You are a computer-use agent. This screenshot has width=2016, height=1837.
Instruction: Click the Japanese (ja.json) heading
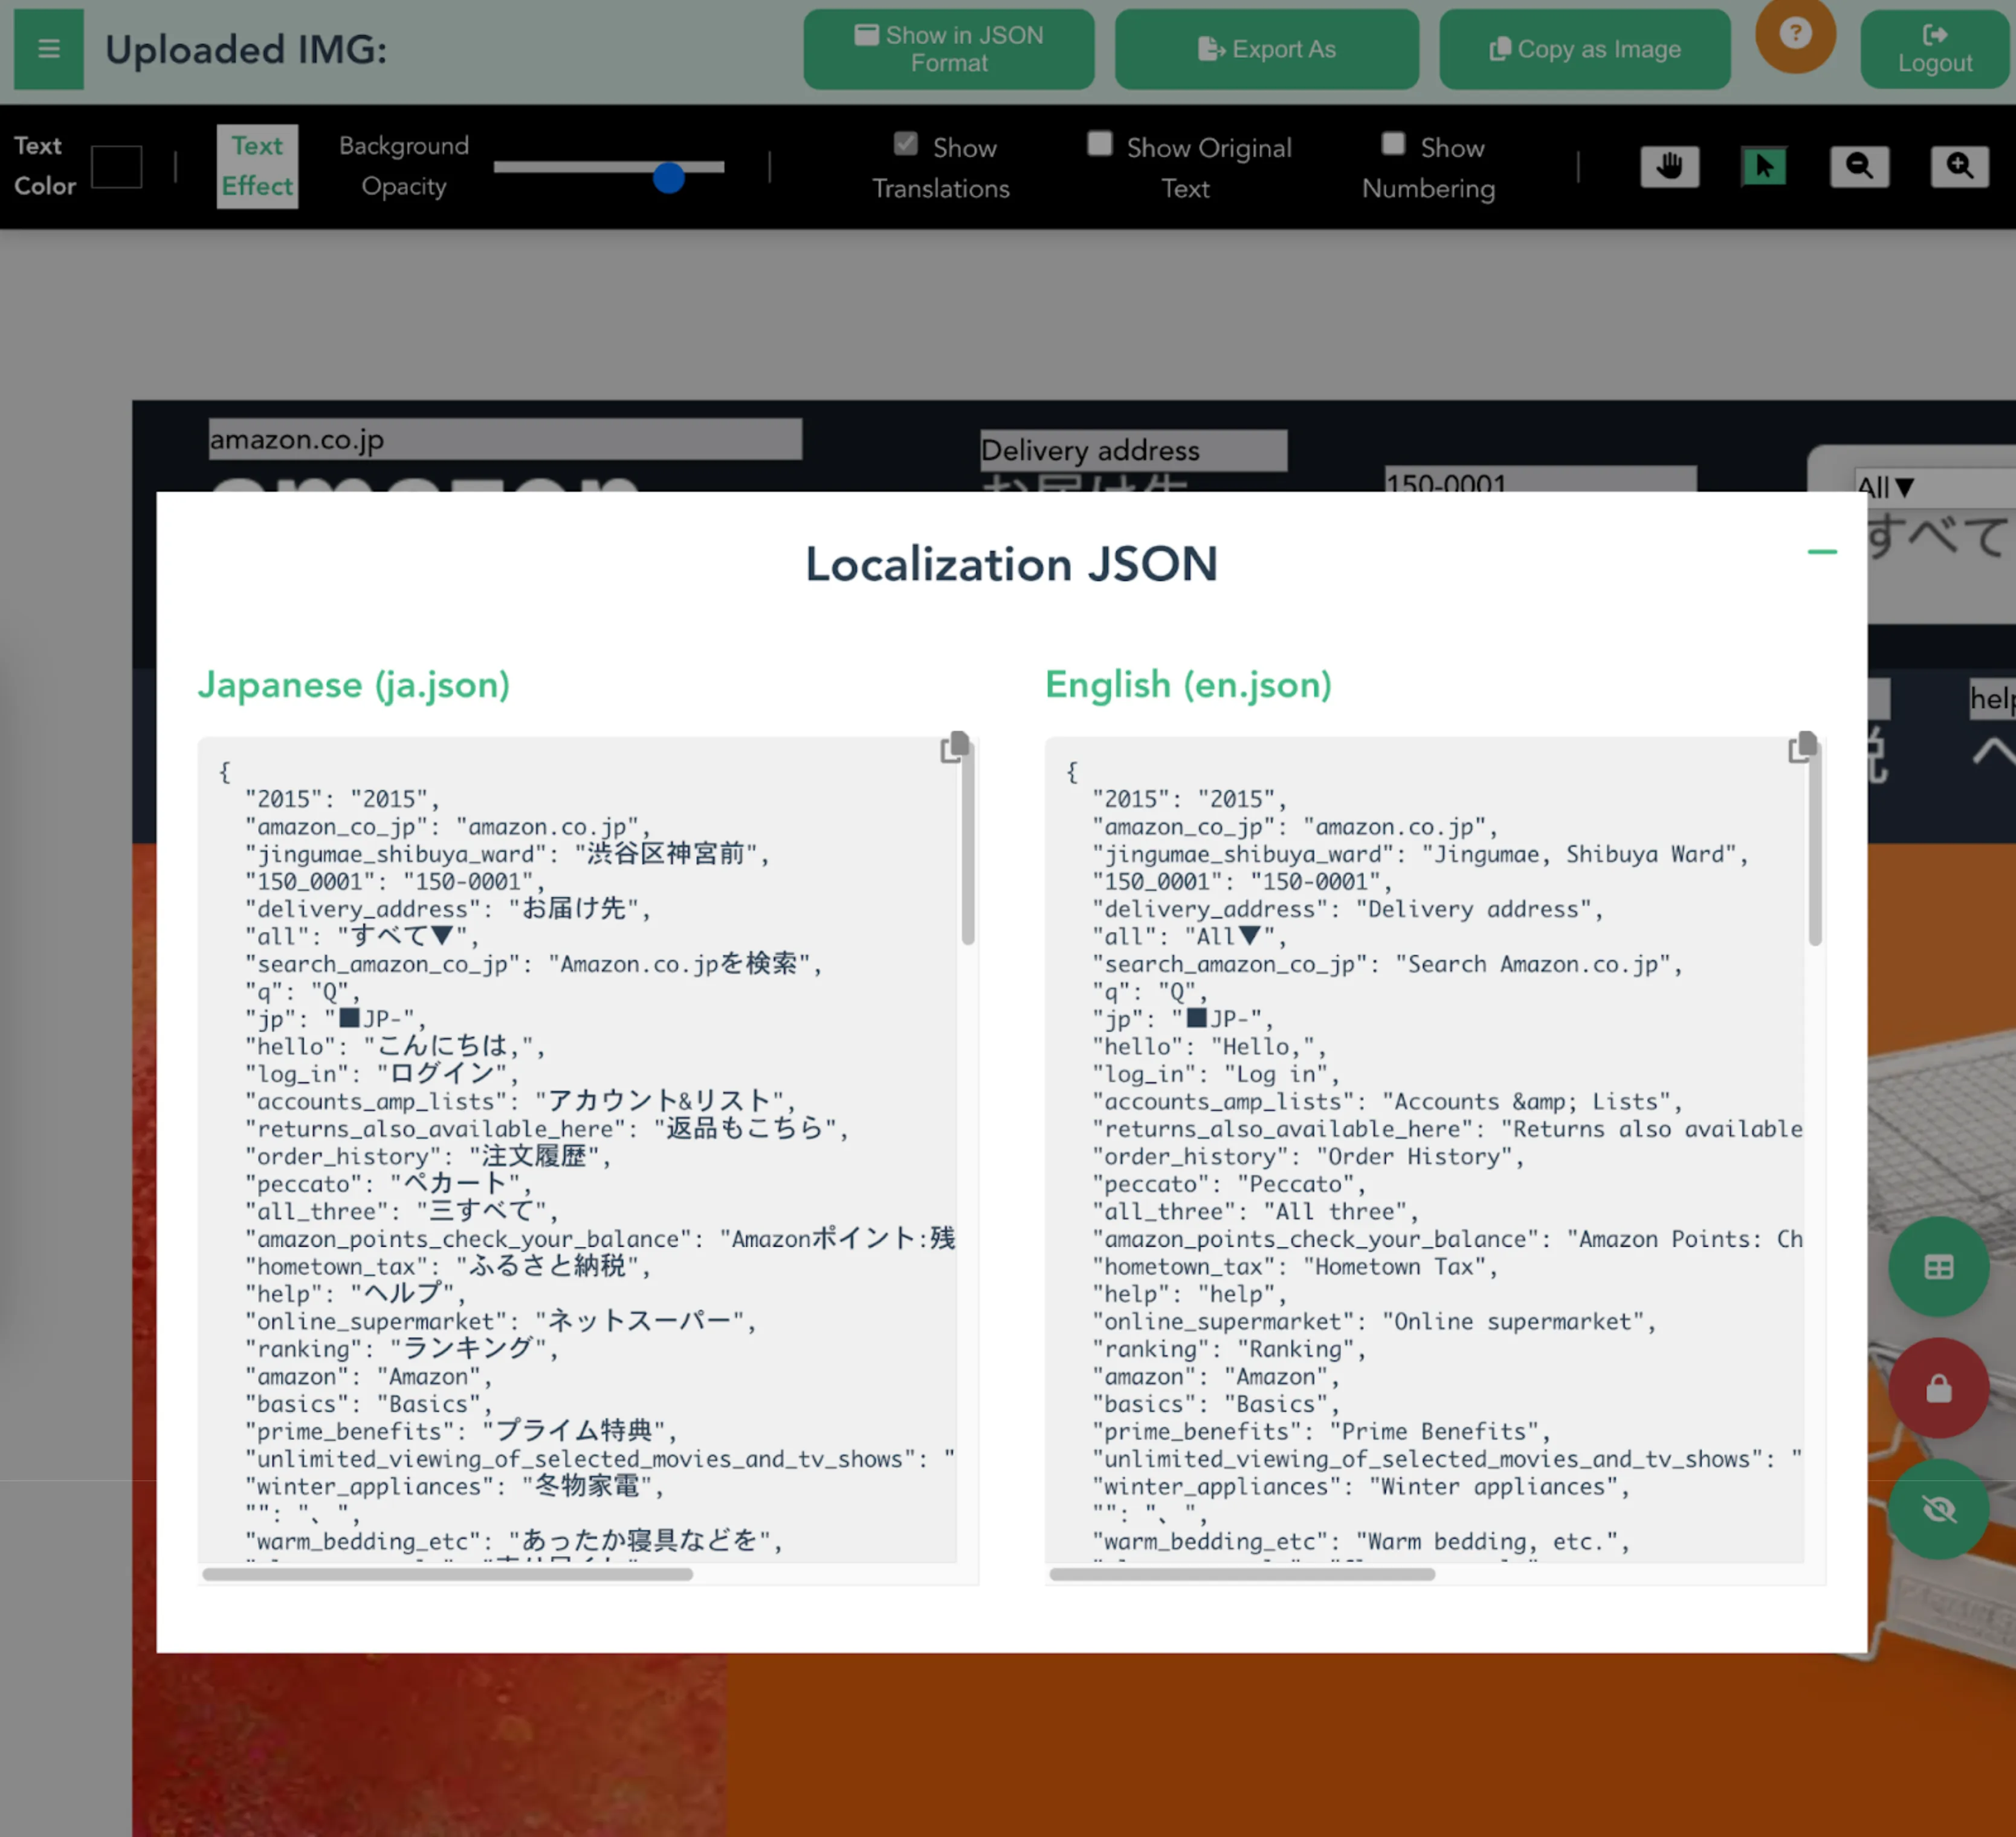354,685
